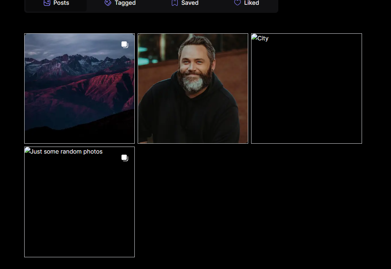The width and height of the screenshot is (391, 269).
Task: Open the City post tile
Action: [x=307, y=88]
